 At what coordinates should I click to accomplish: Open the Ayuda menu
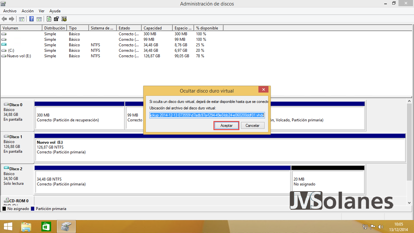(x=55, y=11)
